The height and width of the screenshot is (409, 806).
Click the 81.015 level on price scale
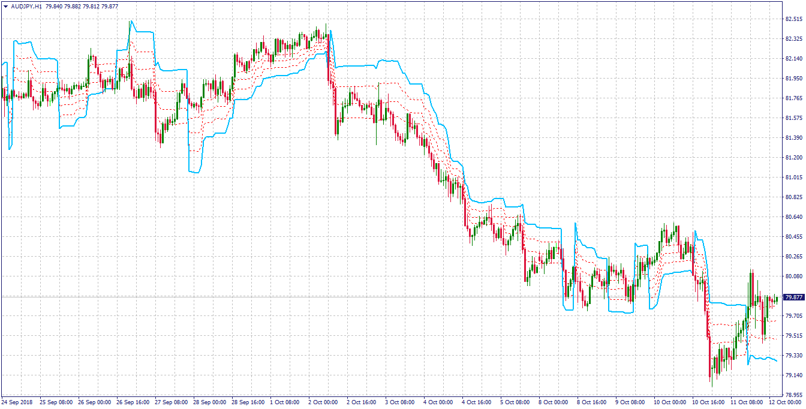tap(794, 178)
